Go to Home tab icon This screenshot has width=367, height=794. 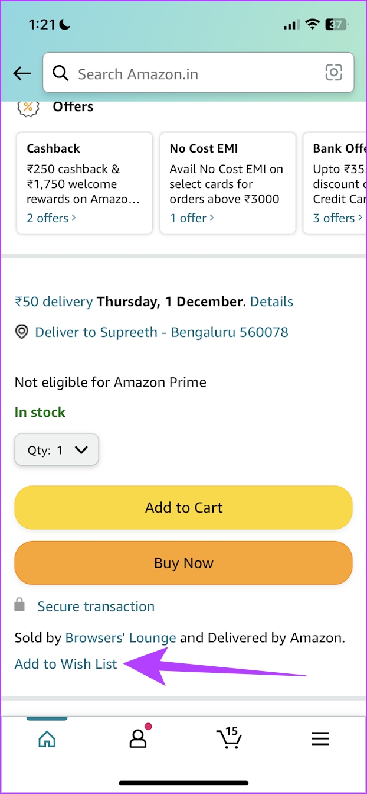click(47, 739)
